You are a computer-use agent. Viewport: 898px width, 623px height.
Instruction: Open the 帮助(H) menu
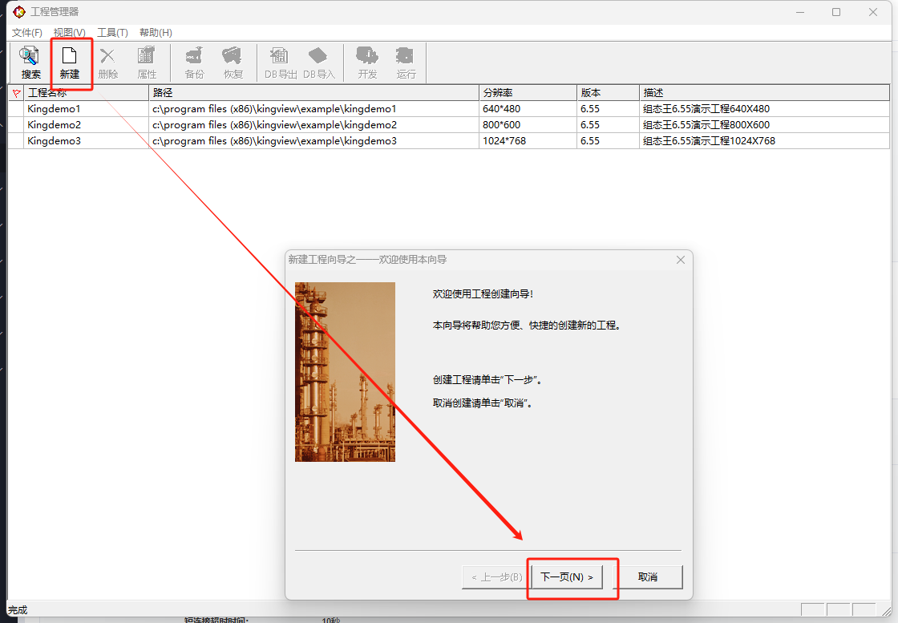pos(156,33)
